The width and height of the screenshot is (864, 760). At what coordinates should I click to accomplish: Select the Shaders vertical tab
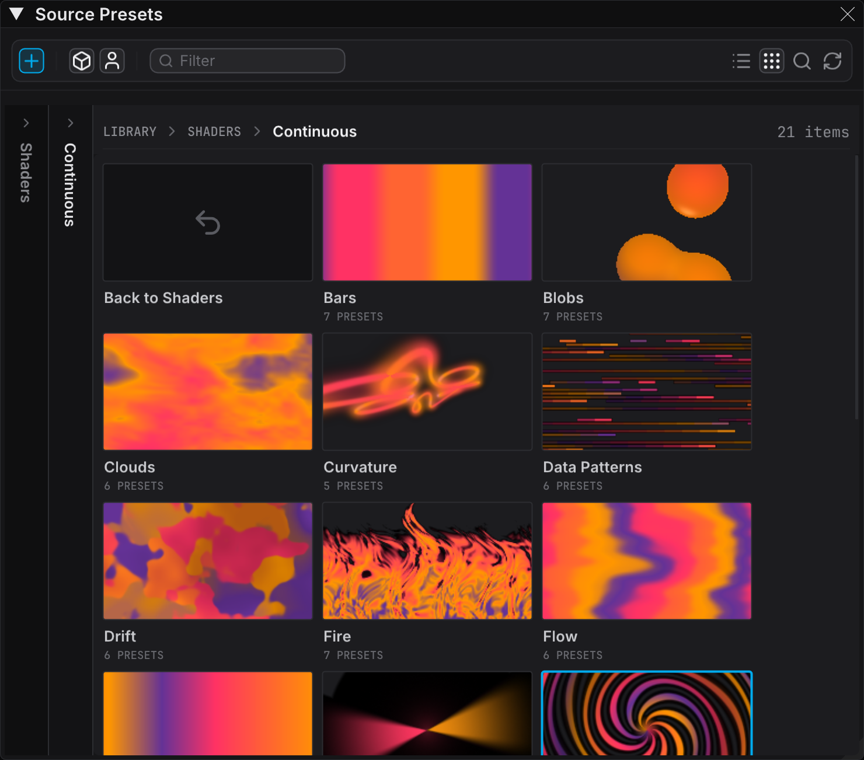[26, 173]
